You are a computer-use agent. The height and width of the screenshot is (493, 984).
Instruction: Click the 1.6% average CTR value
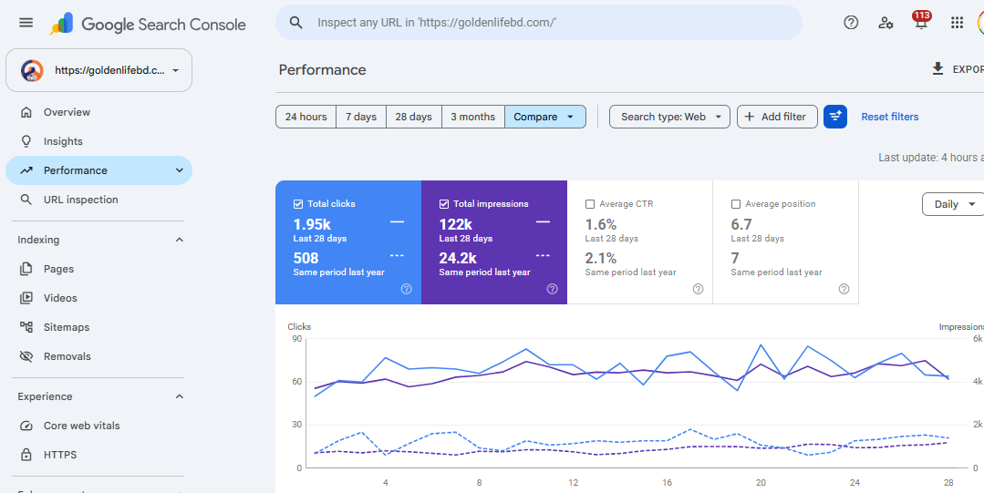pyautogui.click(x=601, y=224)
